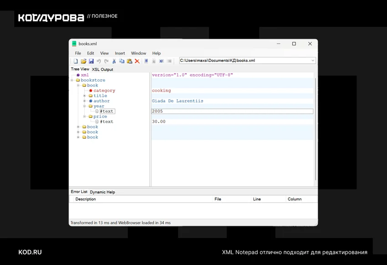Click the purple xml declaration node icon
The width and height of the screenshot is (387, 265).
tap(78, 75)
